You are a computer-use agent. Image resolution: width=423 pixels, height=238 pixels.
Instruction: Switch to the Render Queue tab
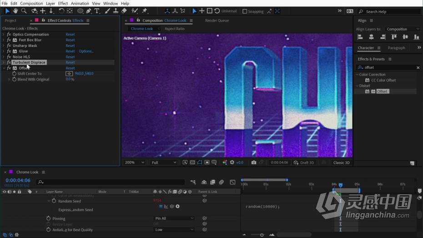217,20
